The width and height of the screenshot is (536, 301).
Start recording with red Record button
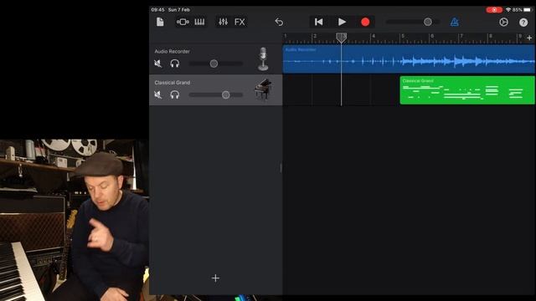(x=365, y=22)
